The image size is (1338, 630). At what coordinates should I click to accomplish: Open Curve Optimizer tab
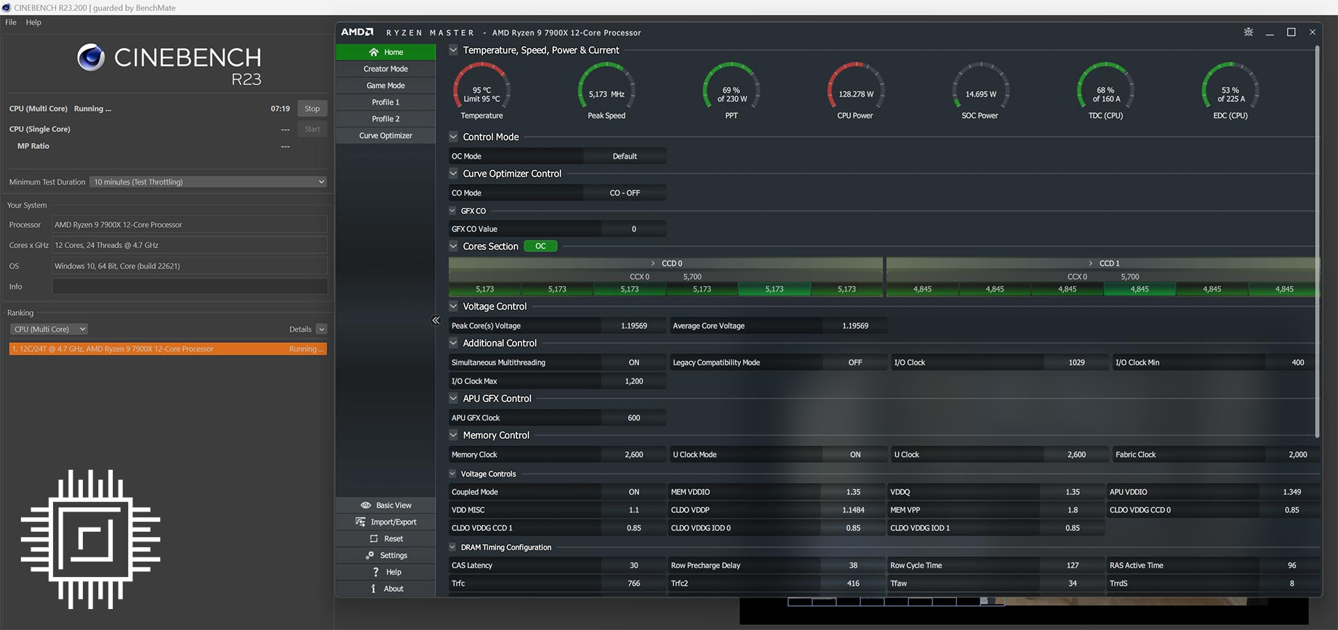tap(385, 136)
